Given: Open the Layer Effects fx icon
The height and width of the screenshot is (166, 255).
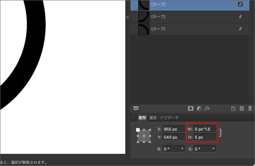Looking at the screenshot, I should (207, 108).
